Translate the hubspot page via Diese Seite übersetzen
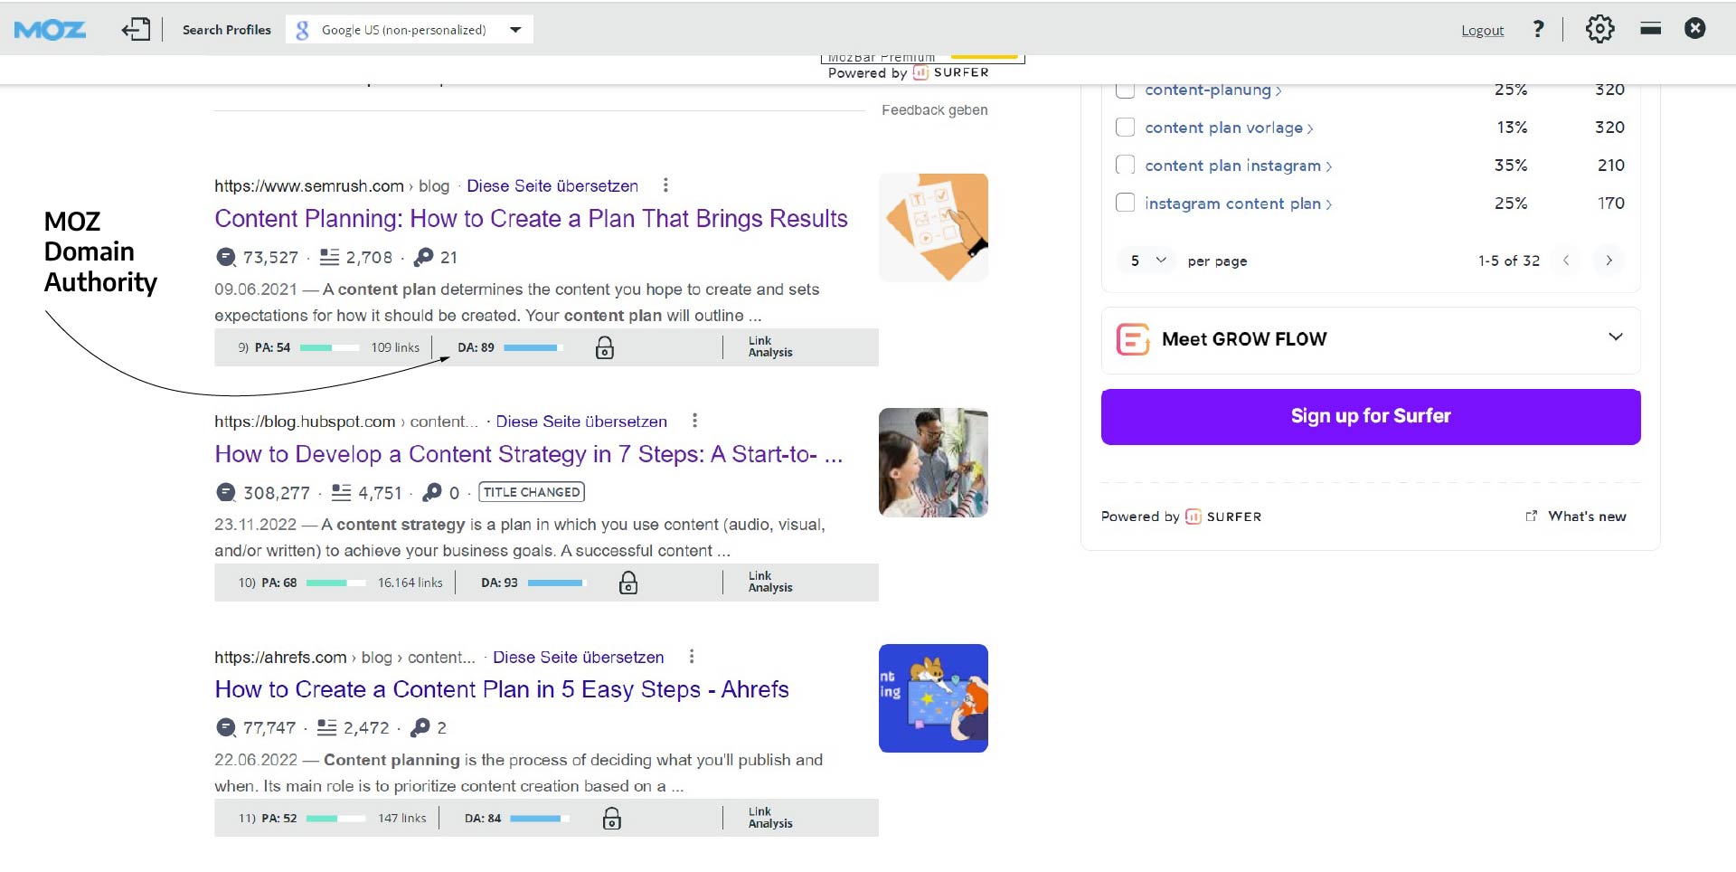The height and width of the screenshot is (872, 1736). pos(581,422)
